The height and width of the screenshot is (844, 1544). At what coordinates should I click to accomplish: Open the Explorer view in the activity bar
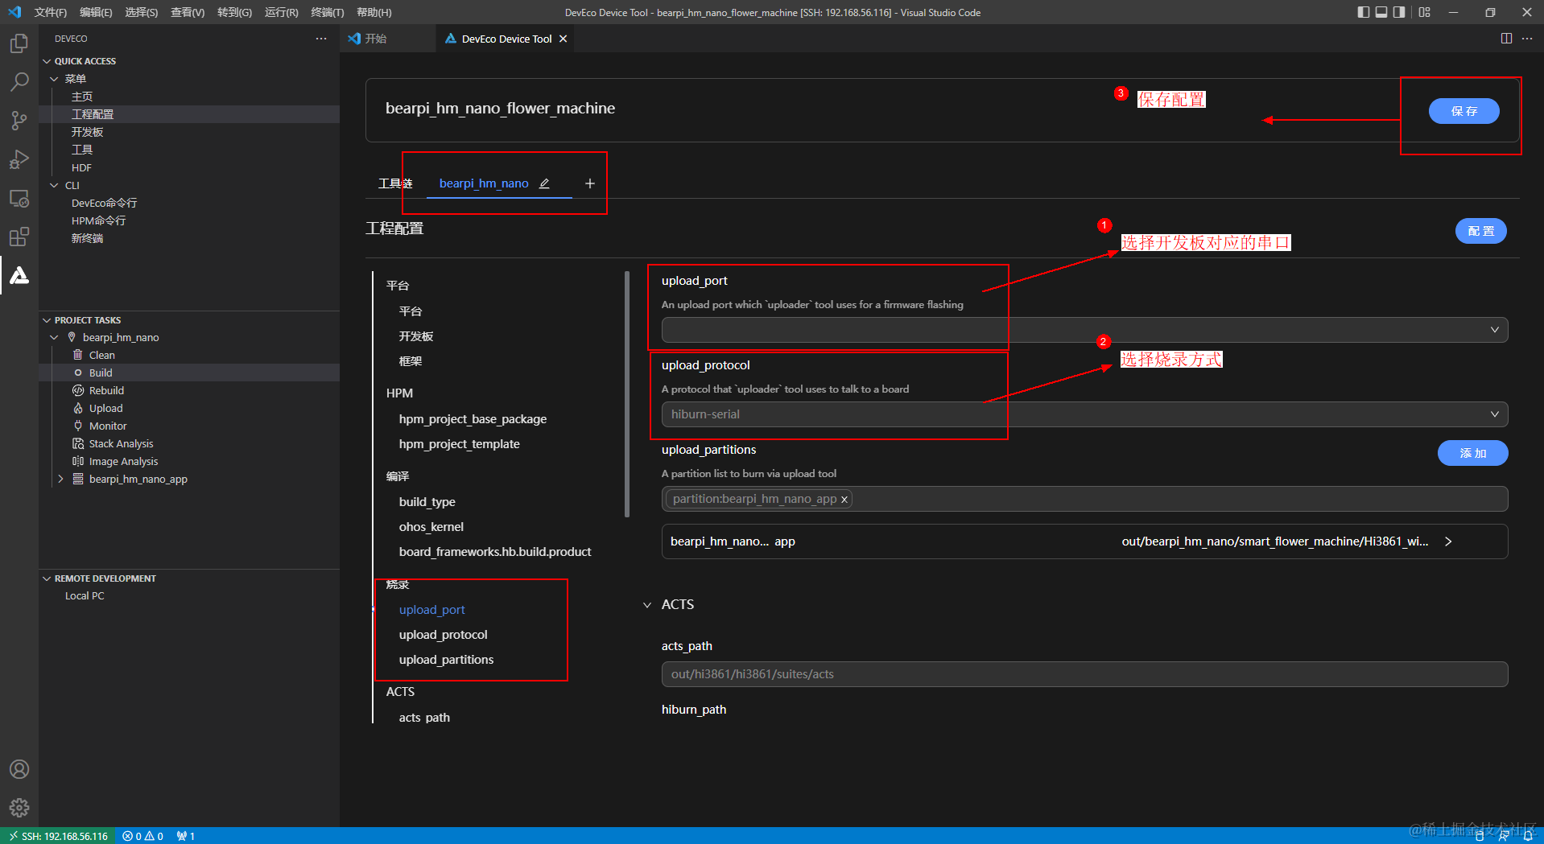click(19, 43)
